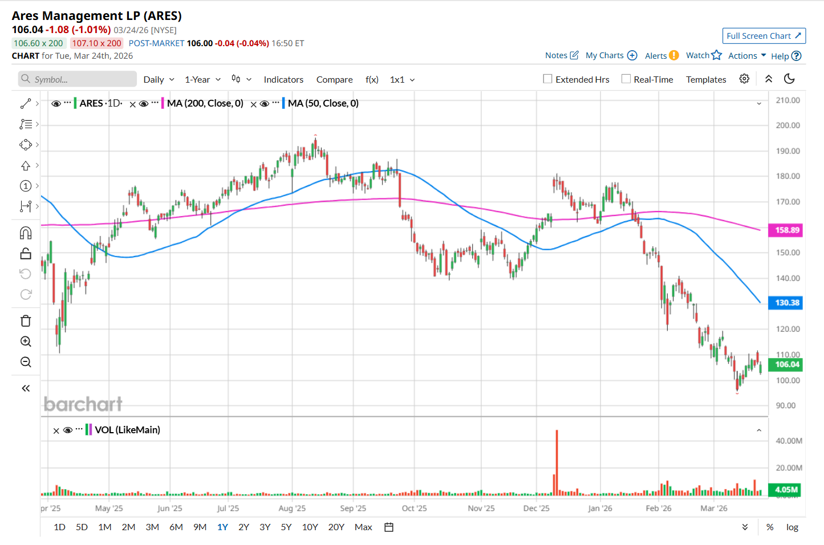Open the Help link
The width and height of the screenshot is (824, 545).
click(x=786, y=56)
